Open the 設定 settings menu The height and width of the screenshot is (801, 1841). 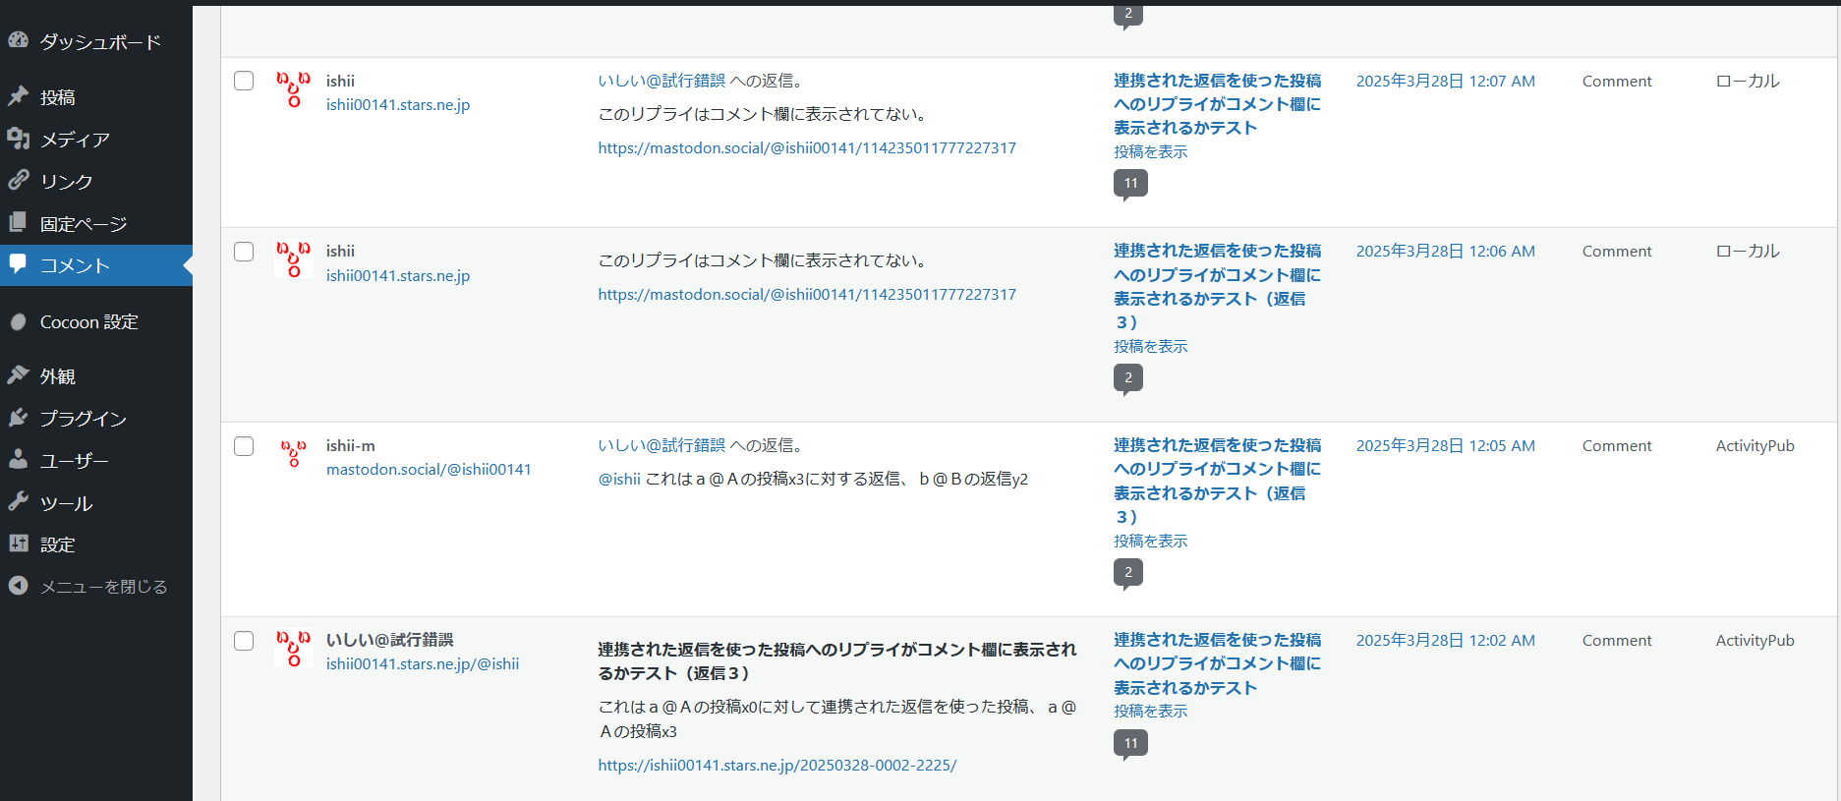tap(58, 544)
